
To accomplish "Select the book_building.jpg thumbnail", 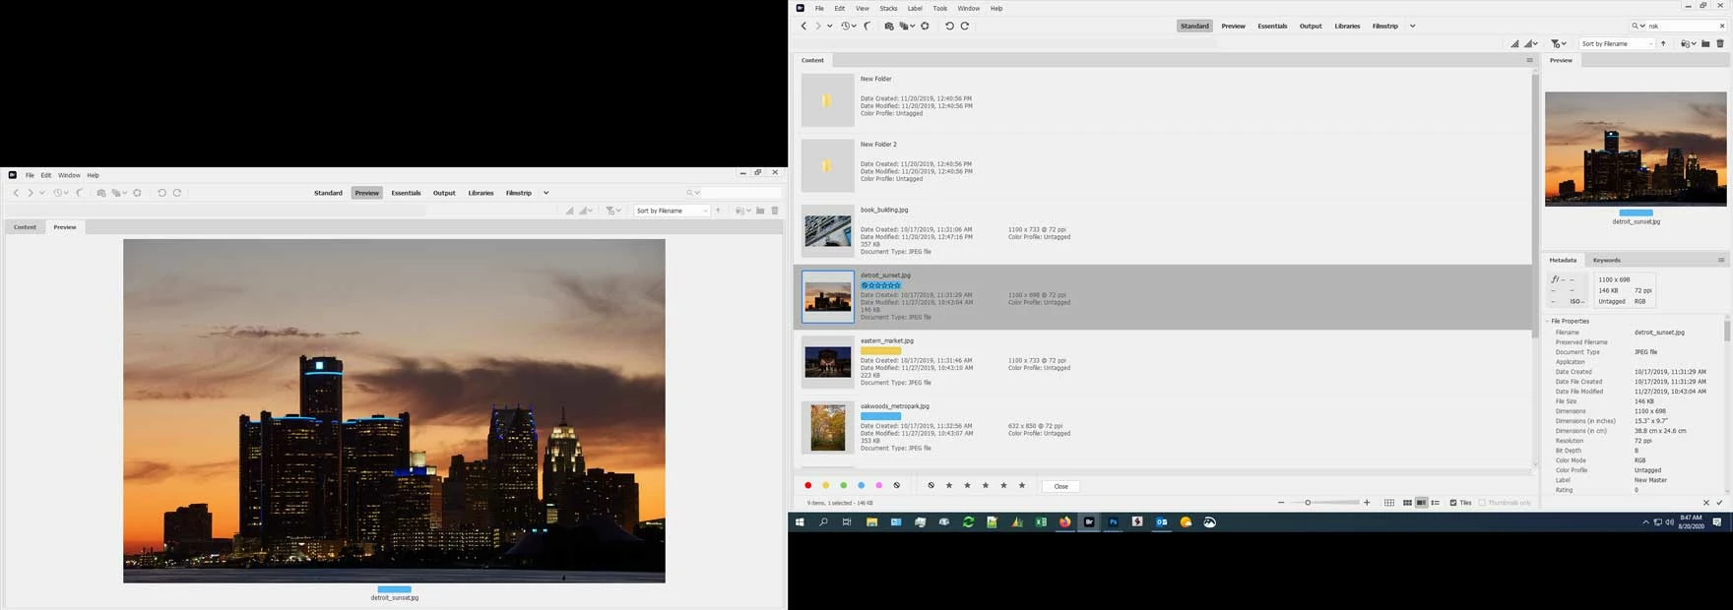I will pos(827,231).
